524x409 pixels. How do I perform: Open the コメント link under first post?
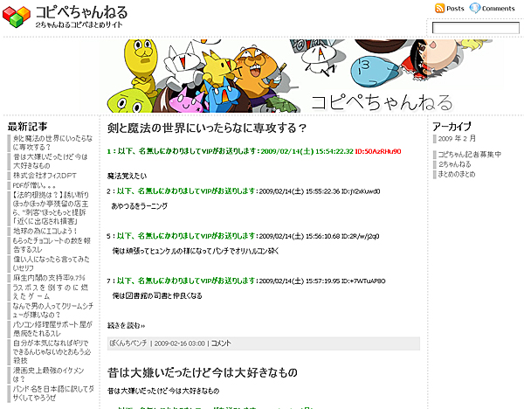221,343
